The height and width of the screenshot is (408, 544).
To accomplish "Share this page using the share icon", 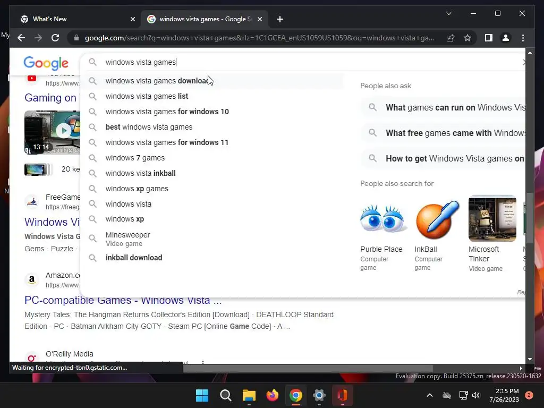I will 450,38.
